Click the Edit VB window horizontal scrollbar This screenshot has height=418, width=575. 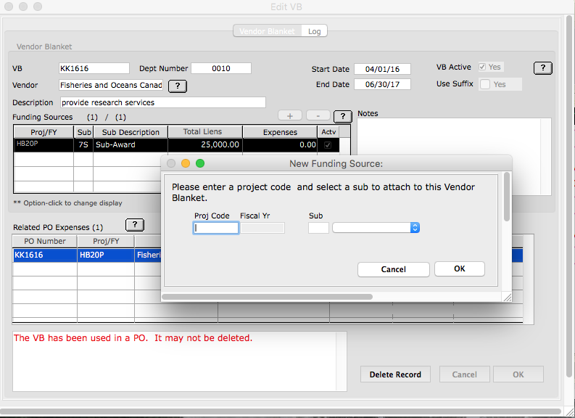click(281, 411)
